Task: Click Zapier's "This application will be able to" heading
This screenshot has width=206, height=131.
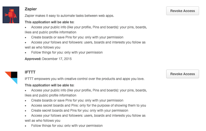Action: pyautogui.click(x=50, y=22)
